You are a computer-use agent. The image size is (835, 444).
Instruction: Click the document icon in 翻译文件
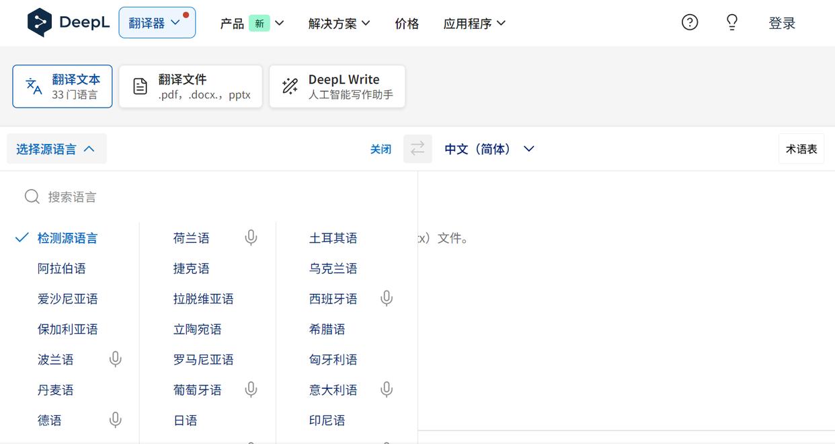[140, 86]
